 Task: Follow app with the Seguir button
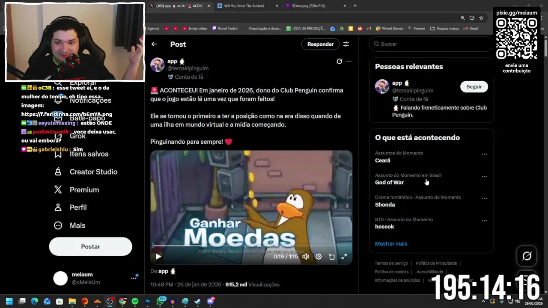tap(474, 86)
